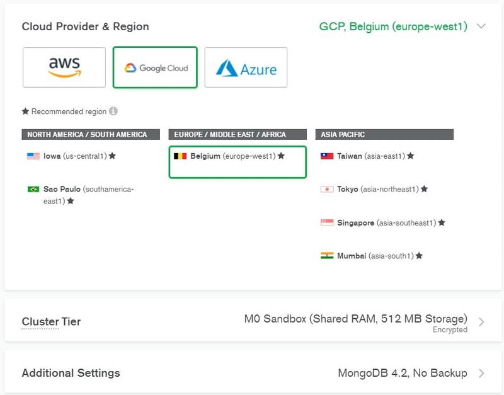Click the recommended star next to Singapore

click(x=442, y=222)
